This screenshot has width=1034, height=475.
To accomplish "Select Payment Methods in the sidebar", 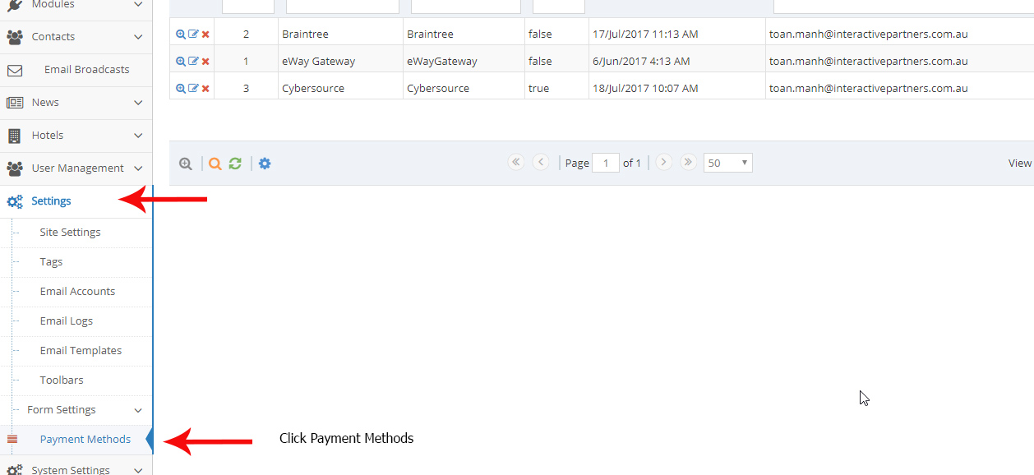I will (85, 439).
